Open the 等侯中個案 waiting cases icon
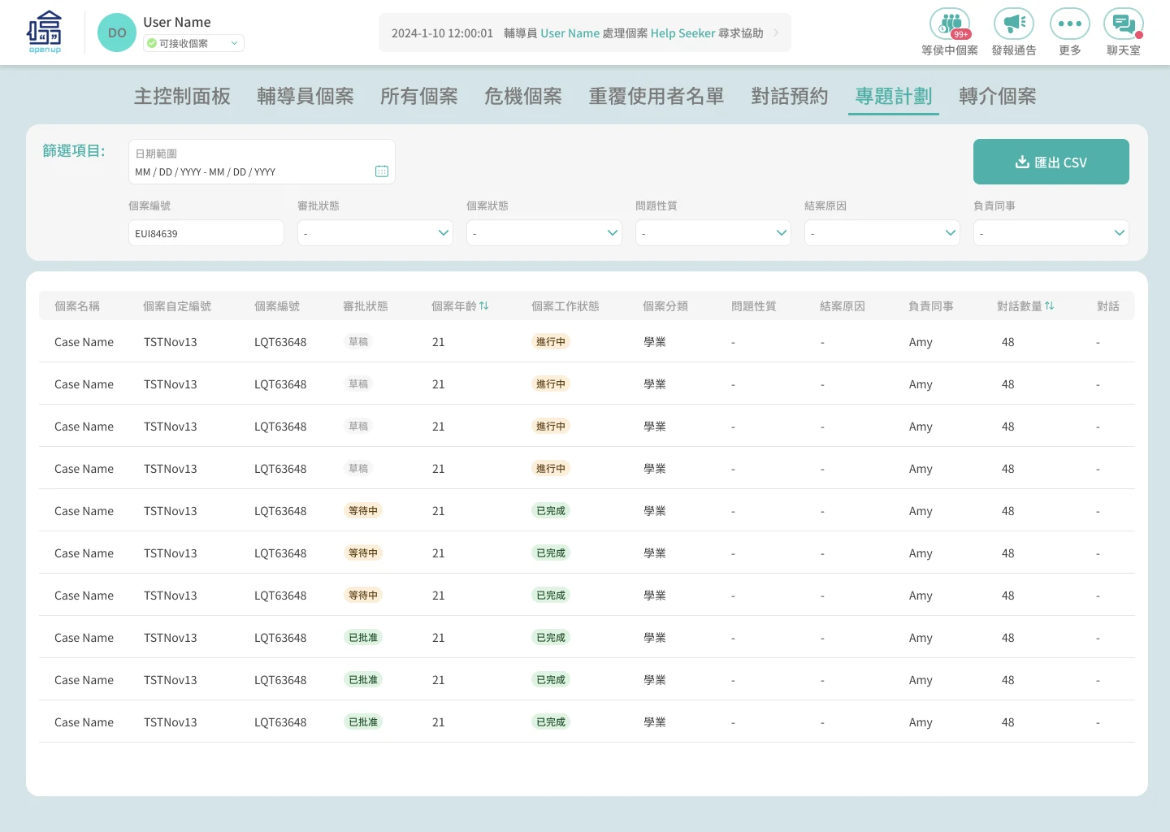The height and width of the screenshot is (832, 1170). click(950, 24)
